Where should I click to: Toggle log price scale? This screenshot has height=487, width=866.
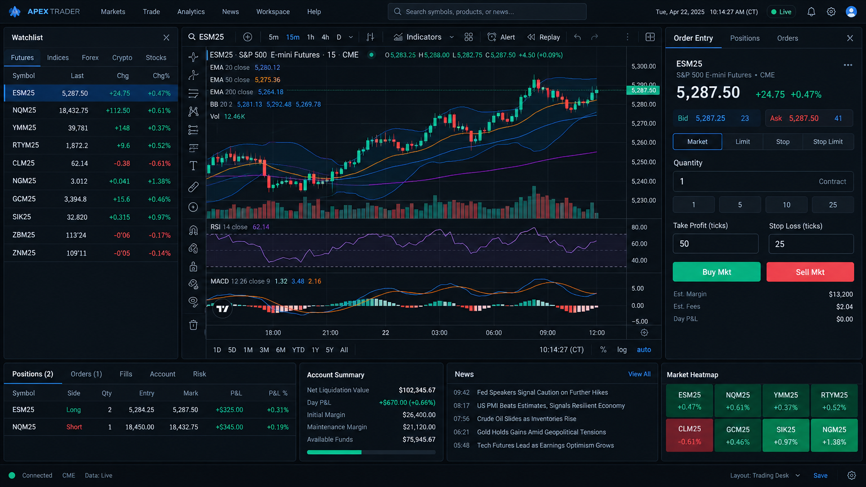(622, 349)
